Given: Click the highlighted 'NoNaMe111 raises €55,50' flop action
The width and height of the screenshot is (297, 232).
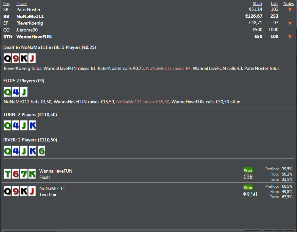Looking at the screenshot, I should tap(143, 102).
